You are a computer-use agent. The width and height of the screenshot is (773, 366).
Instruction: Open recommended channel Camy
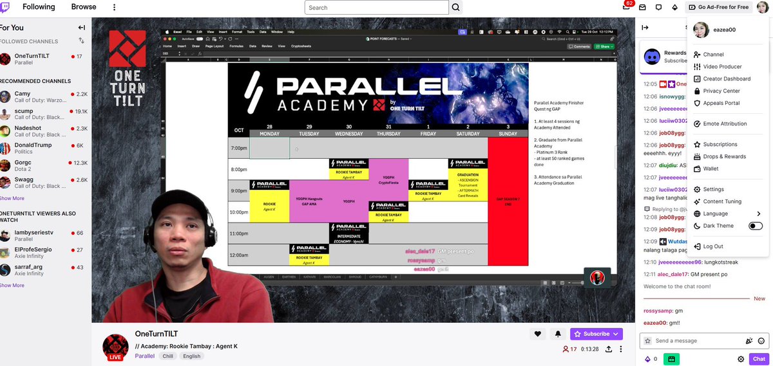(43, 97)
